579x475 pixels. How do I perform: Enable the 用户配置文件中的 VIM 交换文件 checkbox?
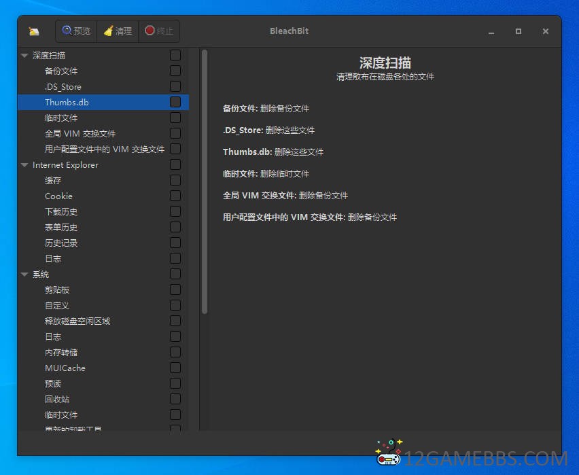tap(175, 149)
